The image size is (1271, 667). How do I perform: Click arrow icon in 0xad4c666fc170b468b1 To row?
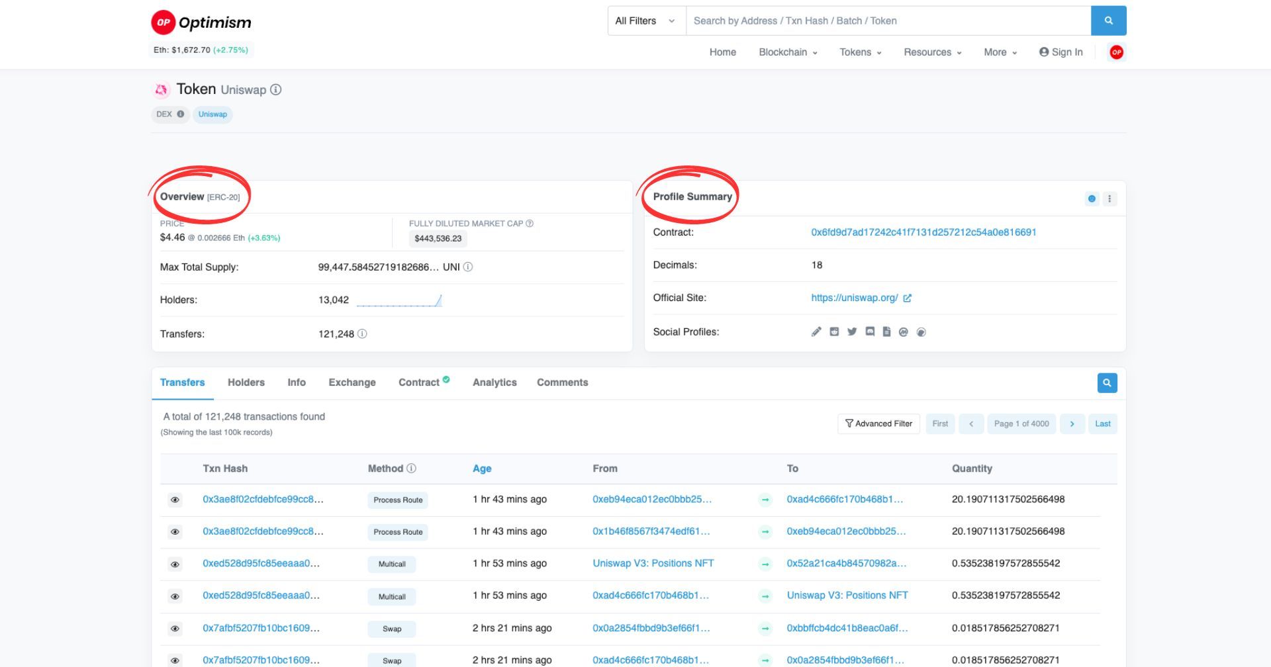tap(765, 500)
